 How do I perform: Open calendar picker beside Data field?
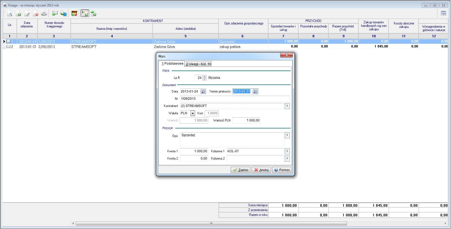click(x=203, y=92)
